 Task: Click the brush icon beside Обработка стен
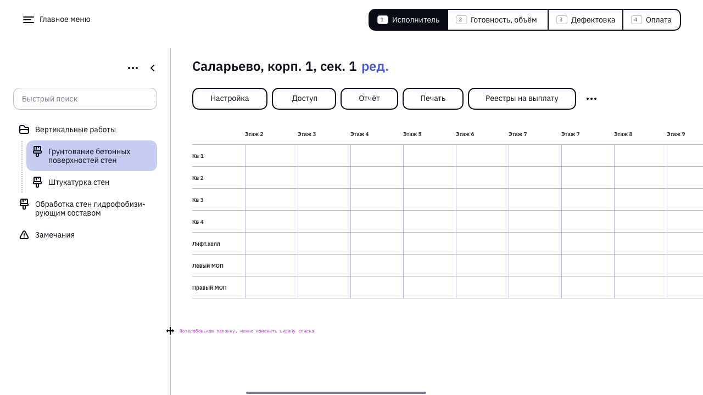[24, 204]
